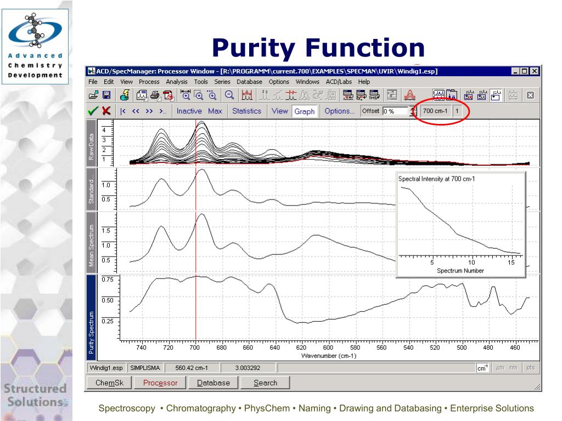
Task: Select cm-1 units in status bar
Action: 482,368
